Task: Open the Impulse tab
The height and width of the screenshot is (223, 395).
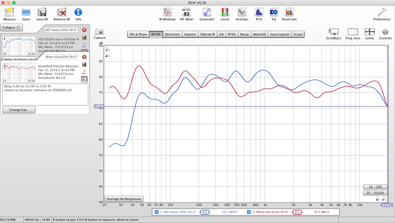Action: 190,34
